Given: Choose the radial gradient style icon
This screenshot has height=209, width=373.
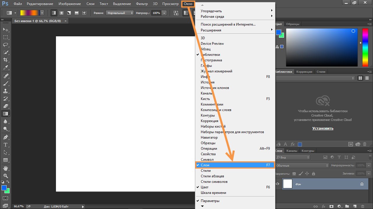Looking at the screenshot, I should 61,13.
